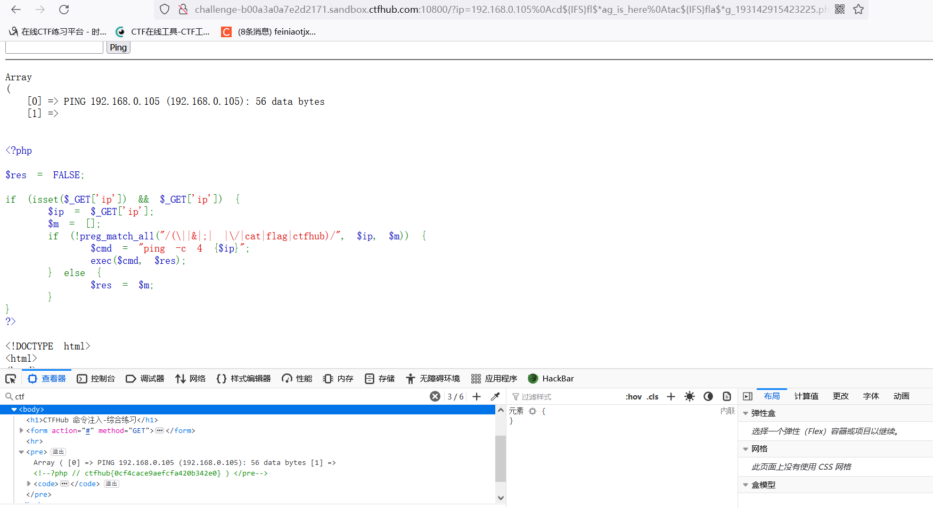Expand the form ellipsis badge
The width and height of the screenshot is (933, 508).
(159, 431)
